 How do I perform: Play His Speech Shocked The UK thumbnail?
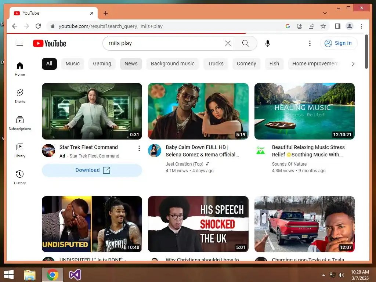[198, 224]
